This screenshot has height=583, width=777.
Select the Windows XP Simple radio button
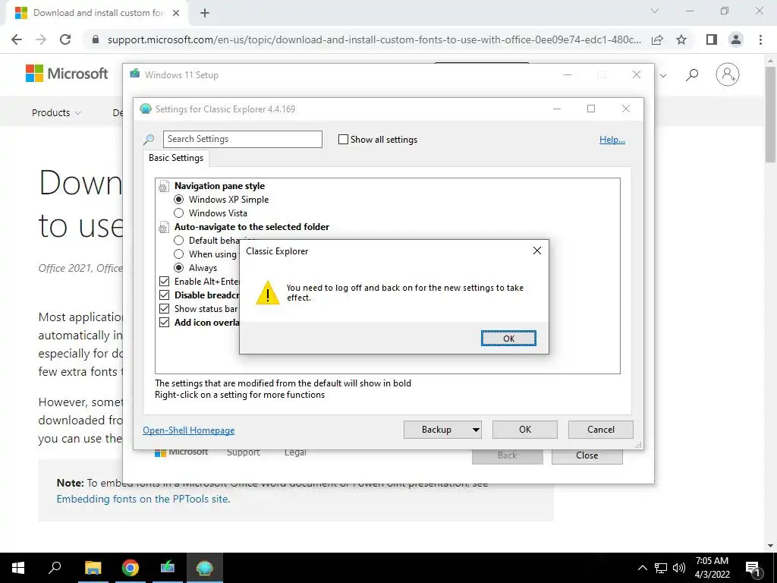[x=178, y=200]
